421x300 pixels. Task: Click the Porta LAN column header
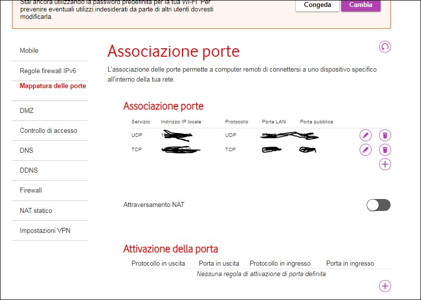pos(274,122)
